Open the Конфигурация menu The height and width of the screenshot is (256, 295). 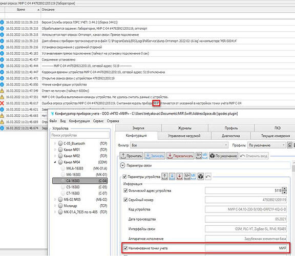(x=79, y=121)
